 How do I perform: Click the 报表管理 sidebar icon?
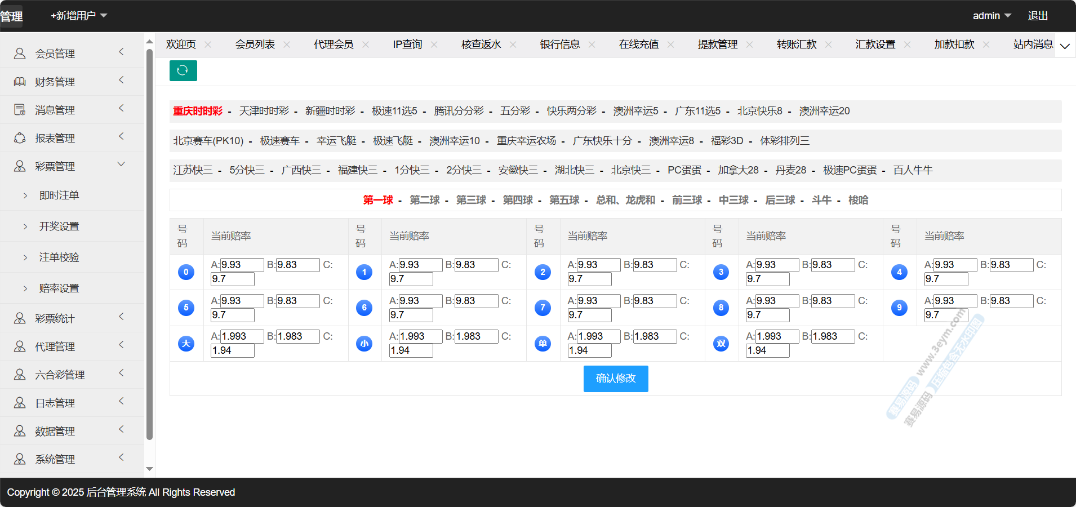(20, 138)
